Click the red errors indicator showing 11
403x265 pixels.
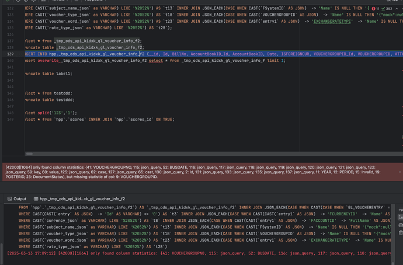375,9
